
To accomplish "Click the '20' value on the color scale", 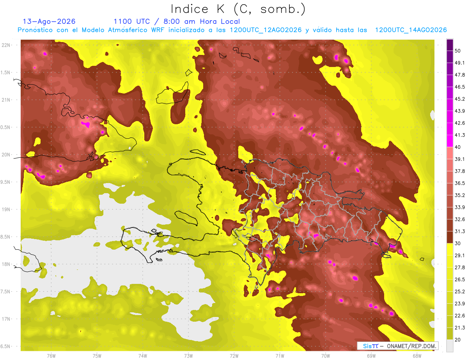I will (x=458, y=340).
